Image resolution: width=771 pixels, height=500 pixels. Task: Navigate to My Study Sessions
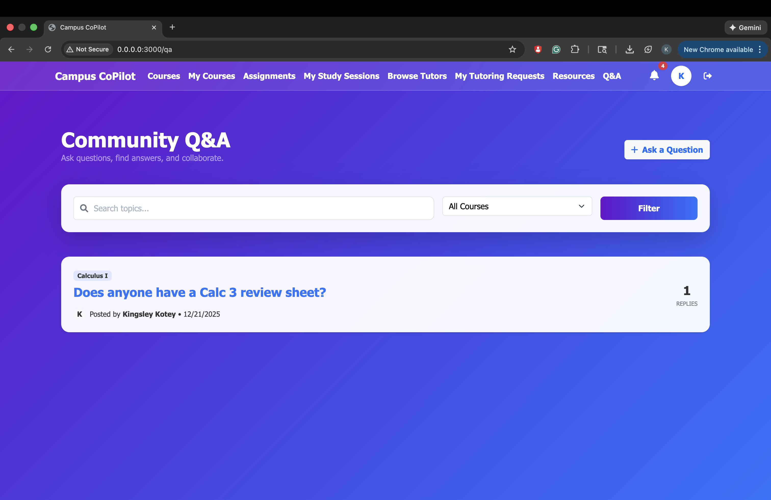coord(341,76)
